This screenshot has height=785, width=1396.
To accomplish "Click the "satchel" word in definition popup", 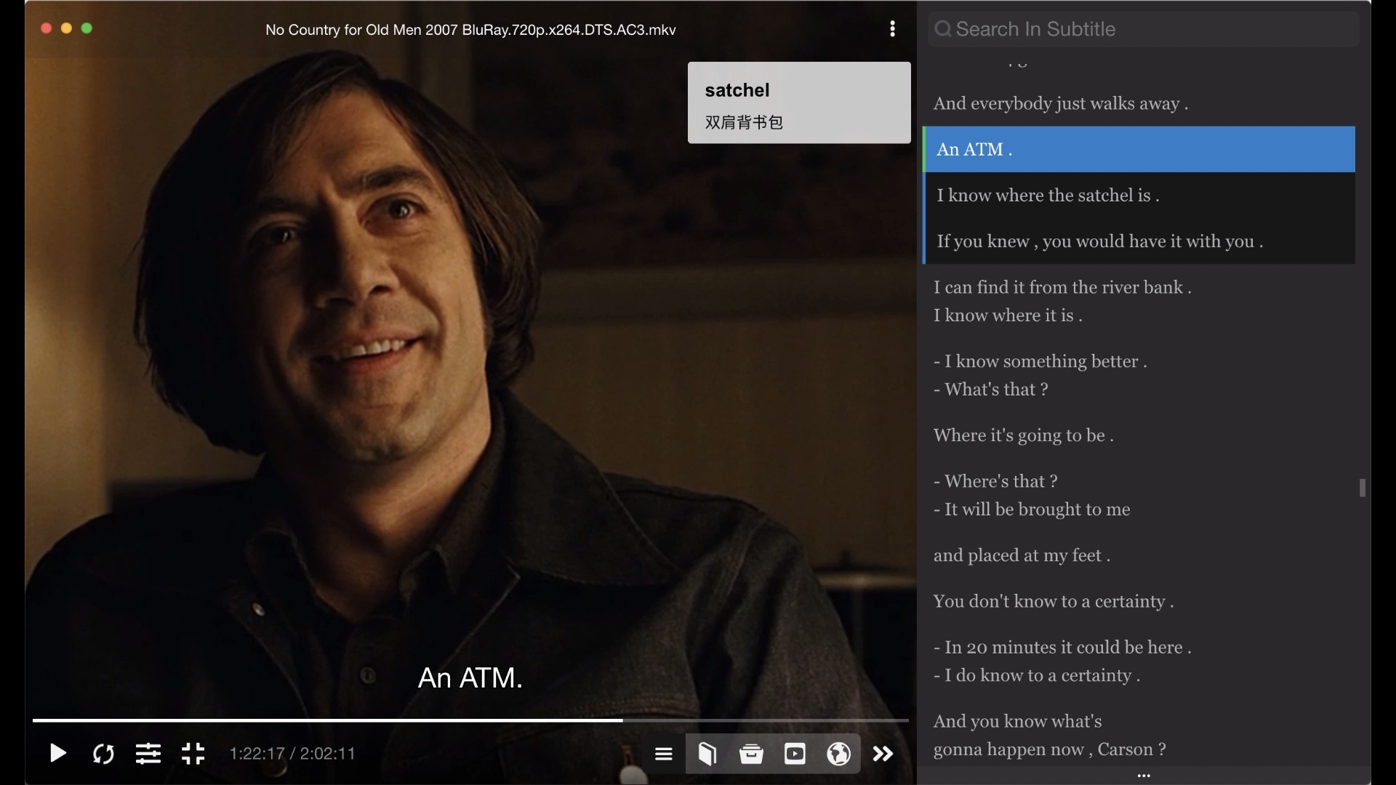I will [737, 90].
